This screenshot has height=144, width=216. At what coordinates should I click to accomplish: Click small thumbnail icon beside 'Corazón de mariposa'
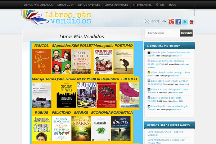[x=149, y=81]
